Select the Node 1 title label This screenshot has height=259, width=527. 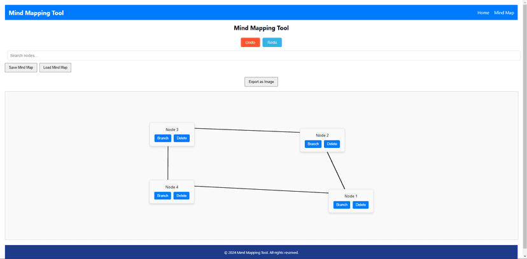(351, 196)
